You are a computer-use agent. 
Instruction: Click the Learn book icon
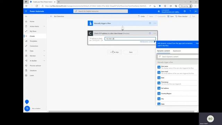coord(26,75)
